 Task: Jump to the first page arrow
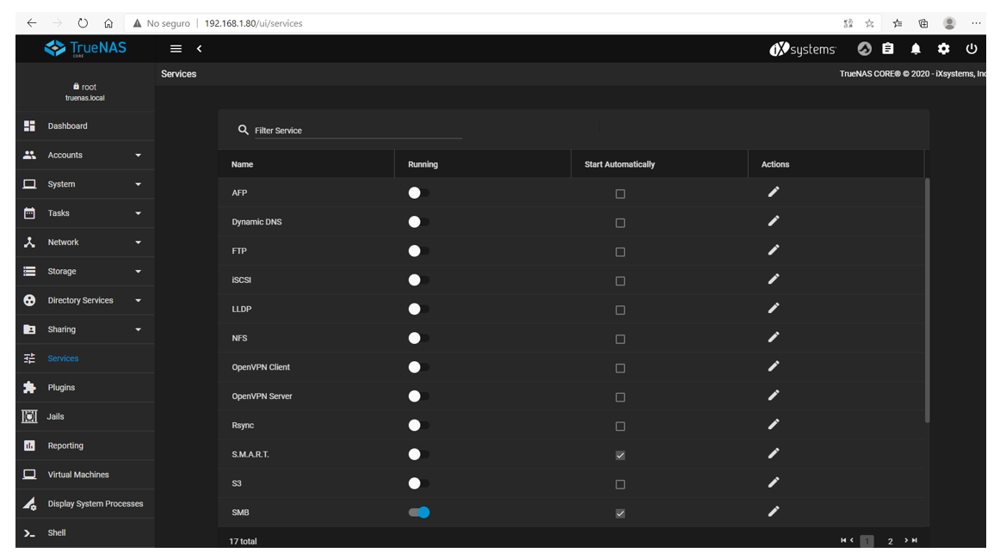843,541
